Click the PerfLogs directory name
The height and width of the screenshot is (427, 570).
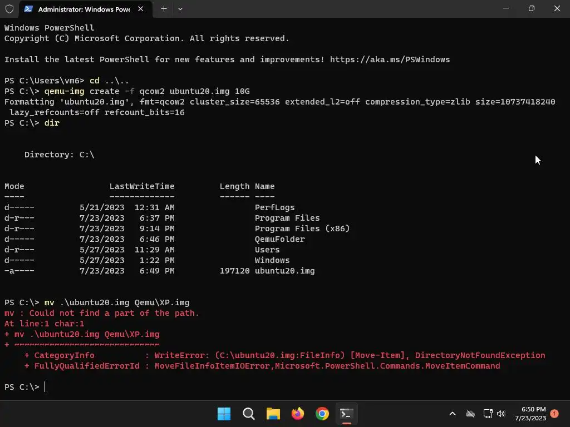tap(274, 207)
